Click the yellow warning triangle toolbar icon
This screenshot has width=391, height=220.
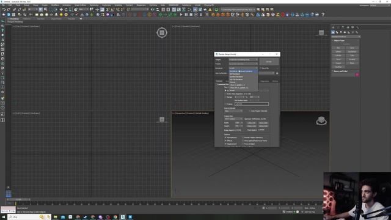click(x=210, y=10)
